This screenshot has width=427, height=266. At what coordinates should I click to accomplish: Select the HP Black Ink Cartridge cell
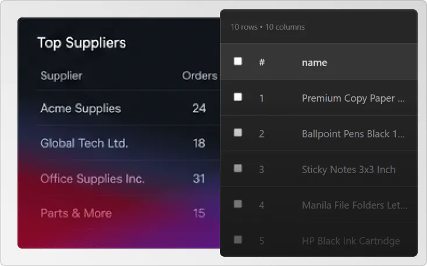351,240
